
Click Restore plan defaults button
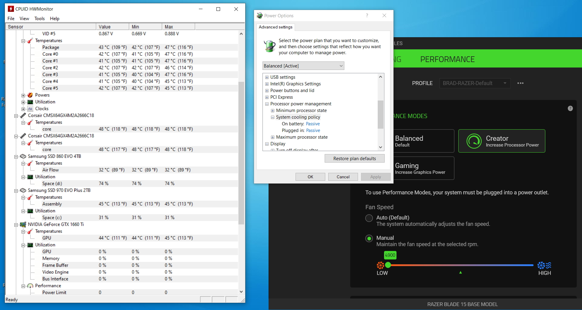tap(355, 158)
